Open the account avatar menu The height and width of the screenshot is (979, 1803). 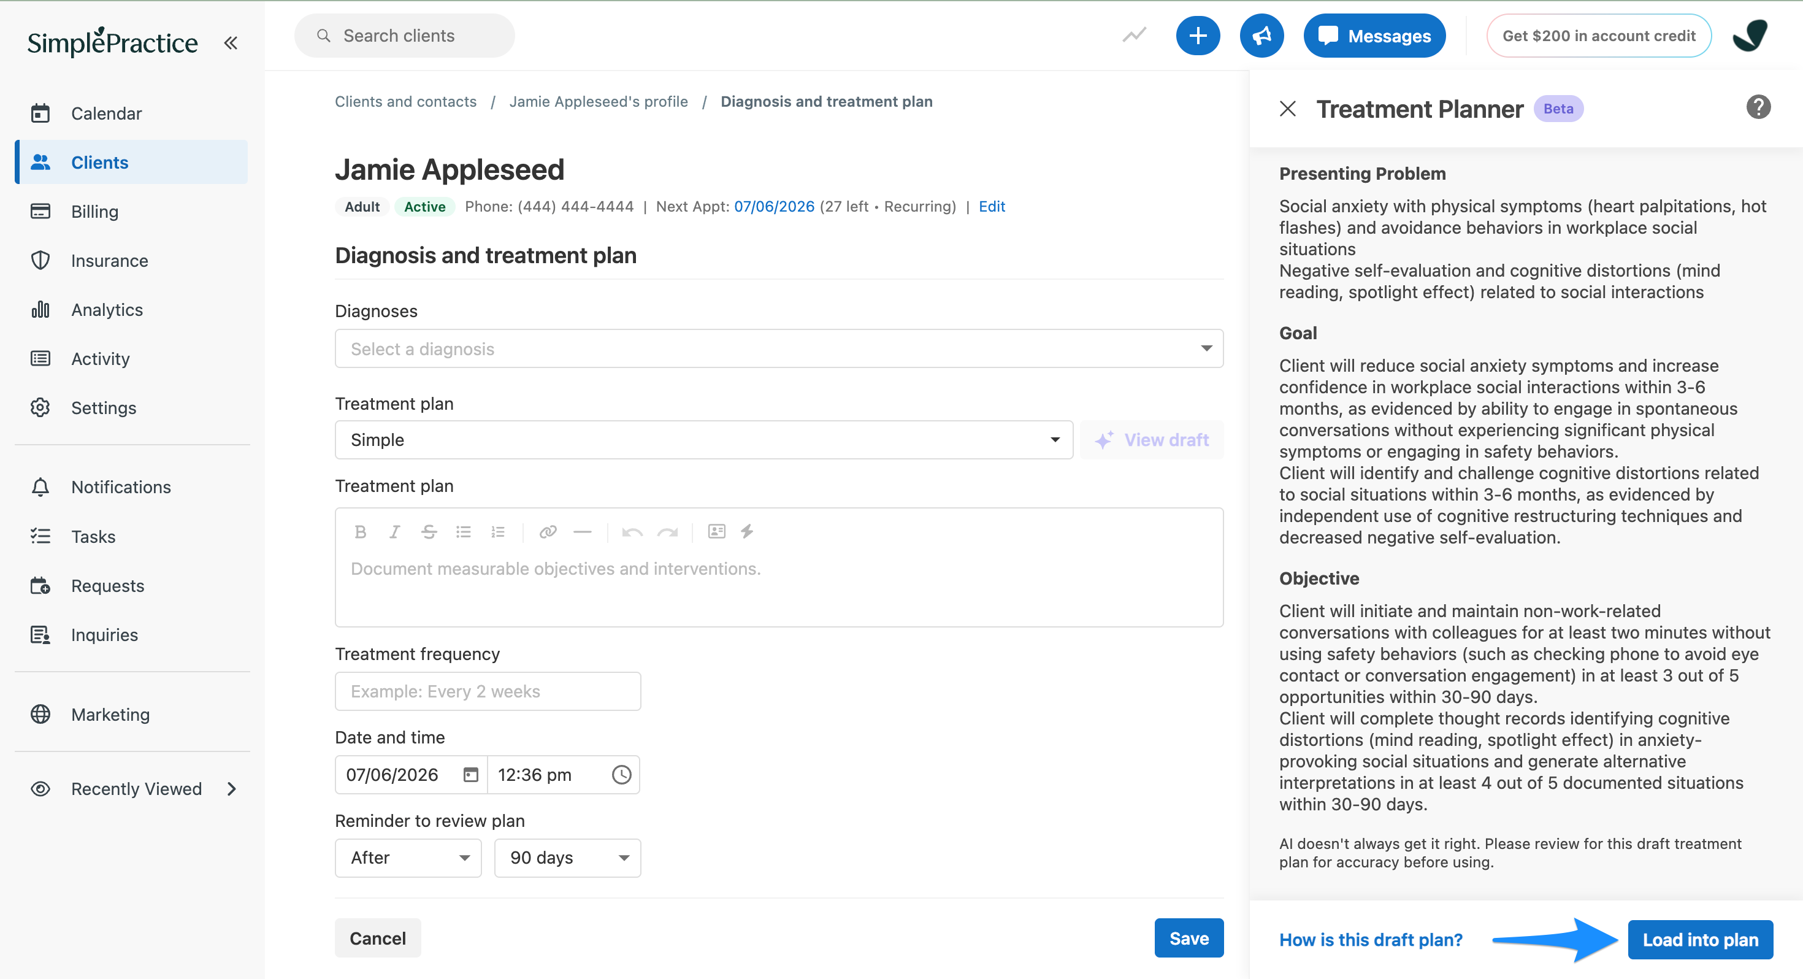point(1750,36)
